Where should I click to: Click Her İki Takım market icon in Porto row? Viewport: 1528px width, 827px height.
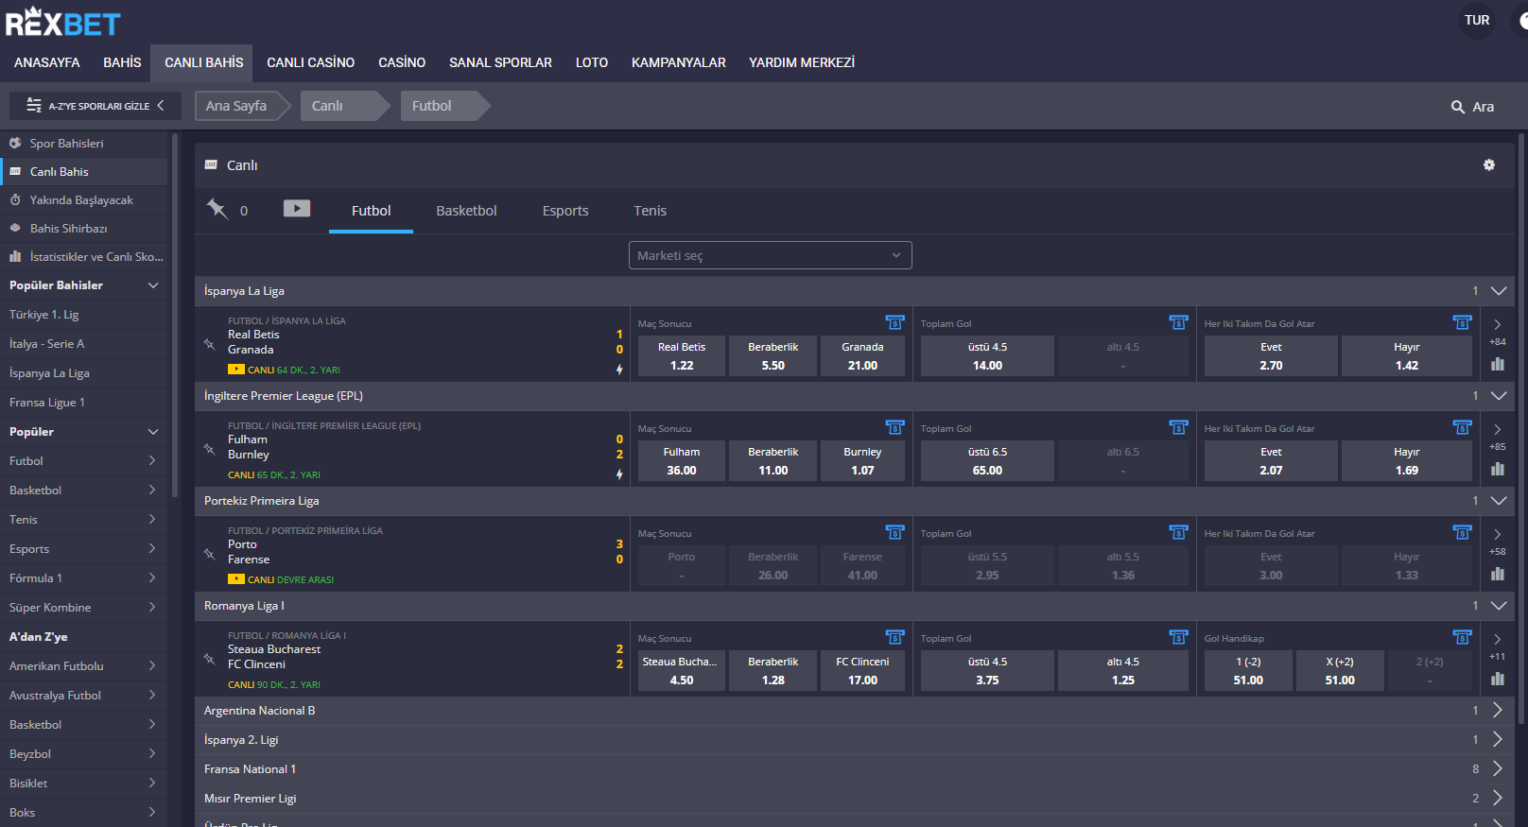click(1462, 532)
